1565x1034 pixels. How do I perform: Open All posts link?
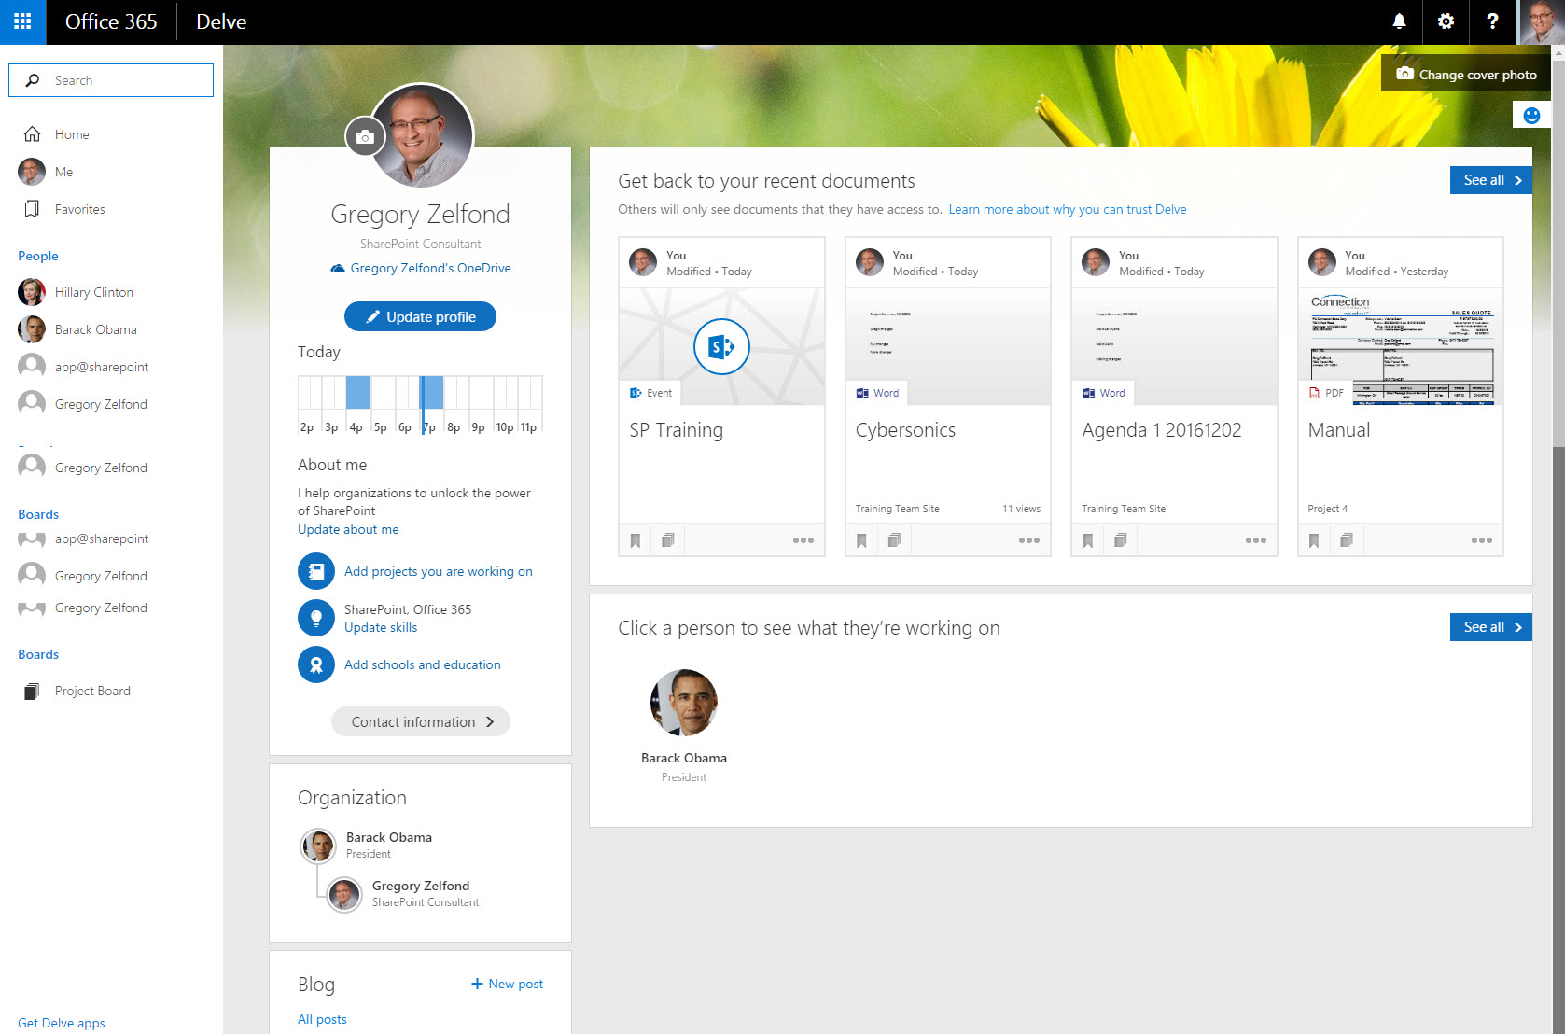(322, 1019)
